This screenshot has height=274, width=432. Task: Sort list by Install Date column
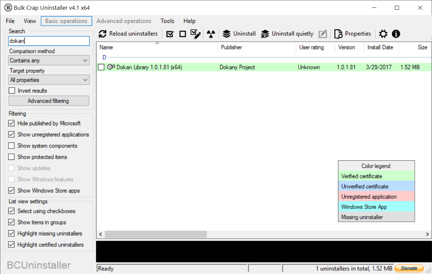coord(381,47)
